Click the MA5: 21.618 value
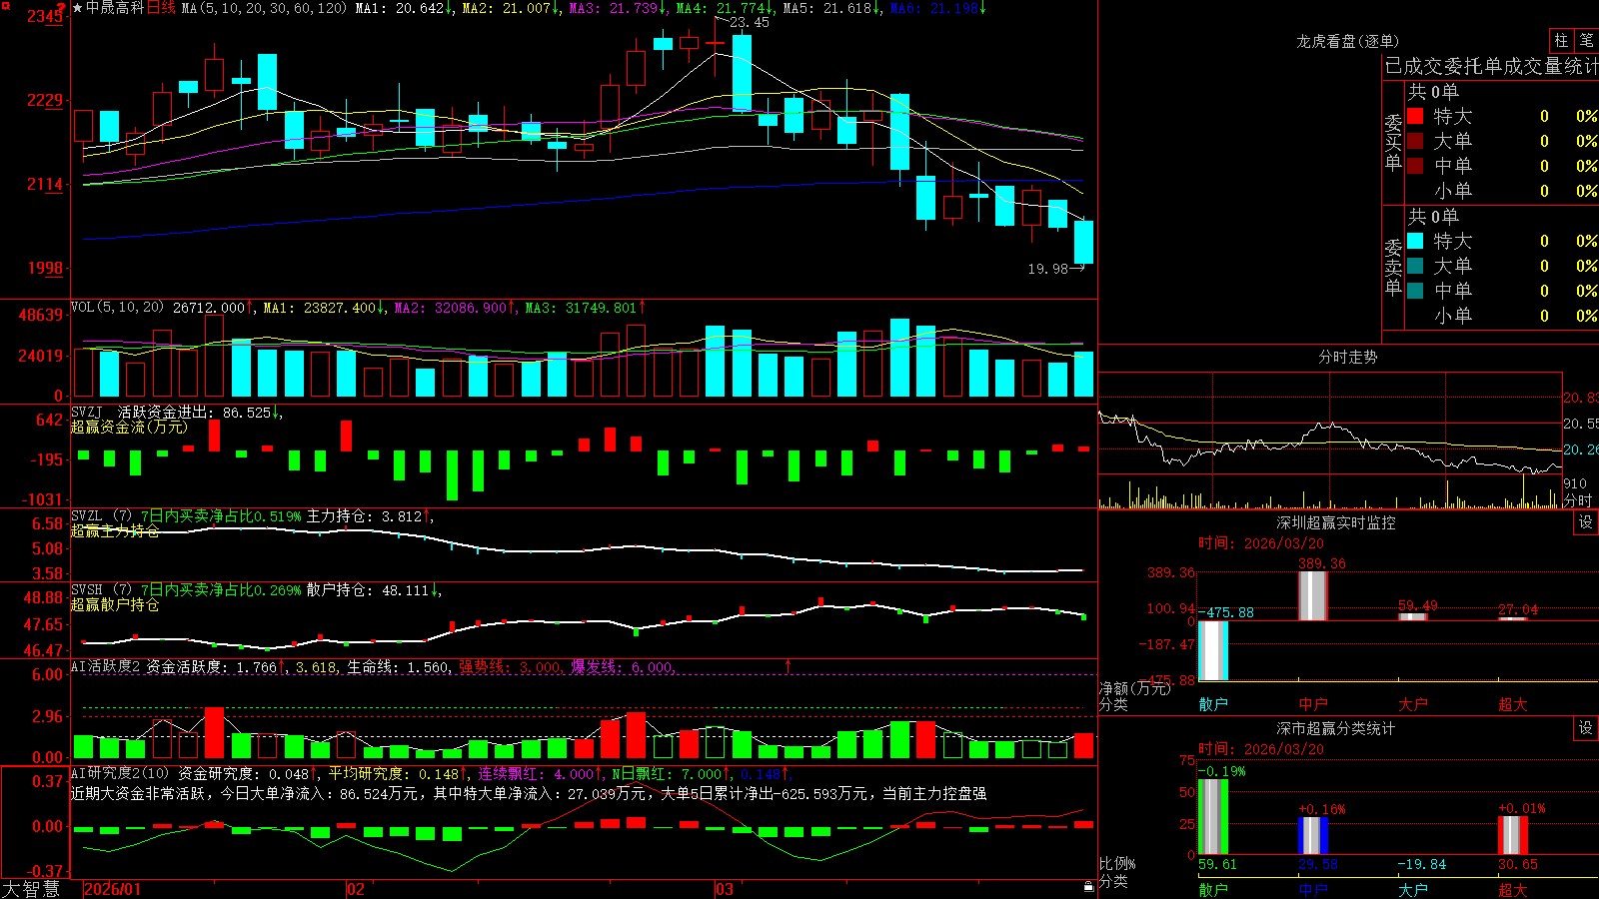The image size is (1599, 899). click(x=827, y=8)
